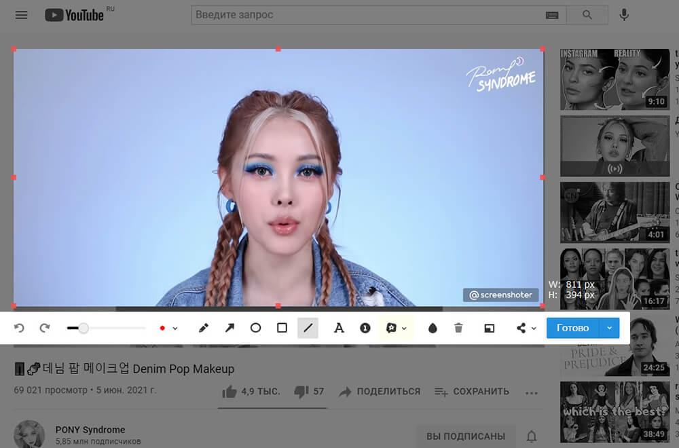679x448 pixels.
Task: Expand the share options dropdown
Action: (x=534, y=329)
